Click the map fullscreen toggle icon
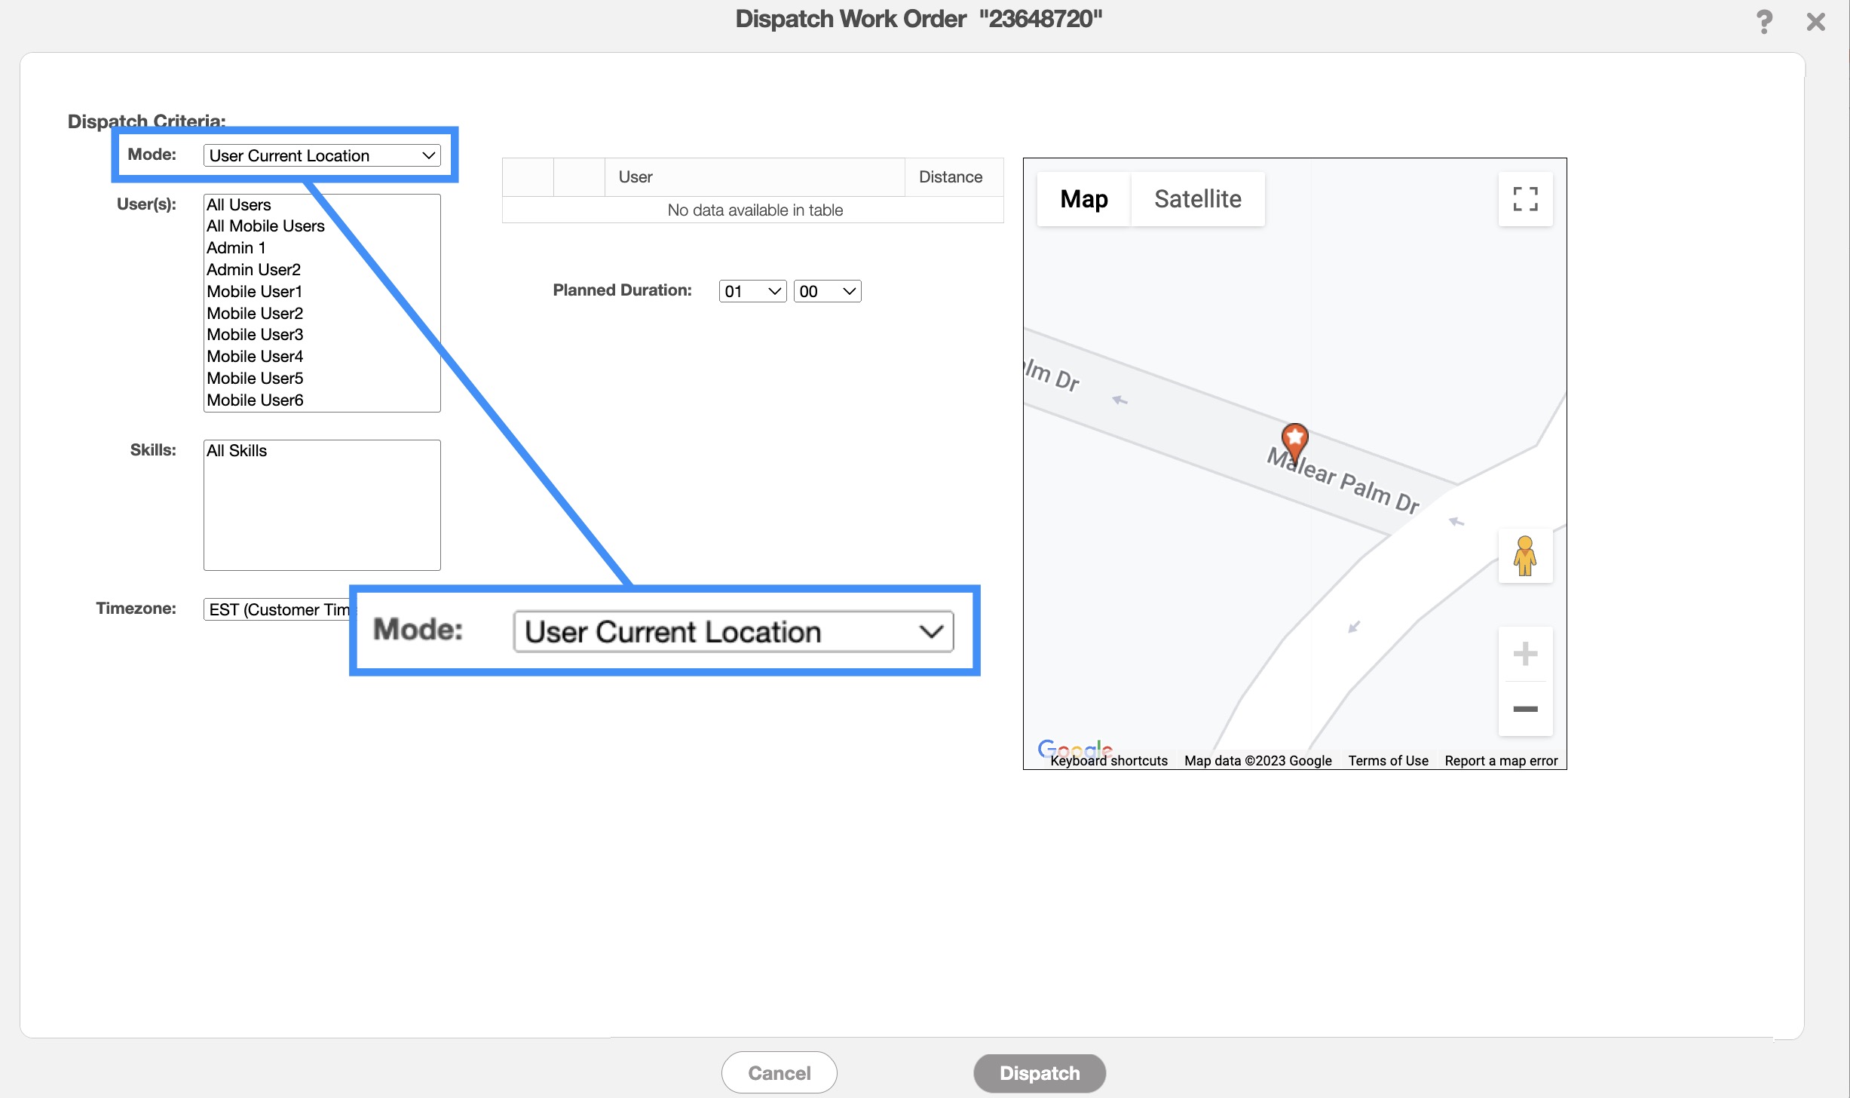1850x1098 pixels. point(1525,199)
